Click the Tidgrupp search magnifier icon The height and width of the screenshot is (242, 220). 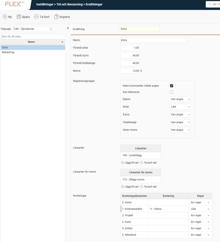(x=51, y=29)
